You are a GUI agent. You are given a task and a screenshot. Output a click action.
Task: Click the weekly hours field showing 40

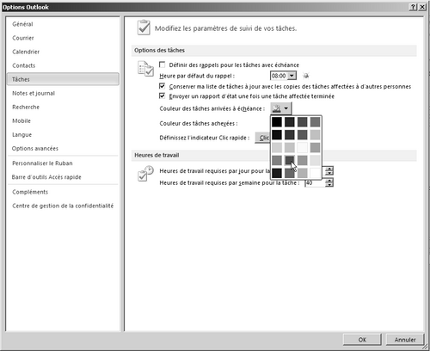click(x=315, y=182)
